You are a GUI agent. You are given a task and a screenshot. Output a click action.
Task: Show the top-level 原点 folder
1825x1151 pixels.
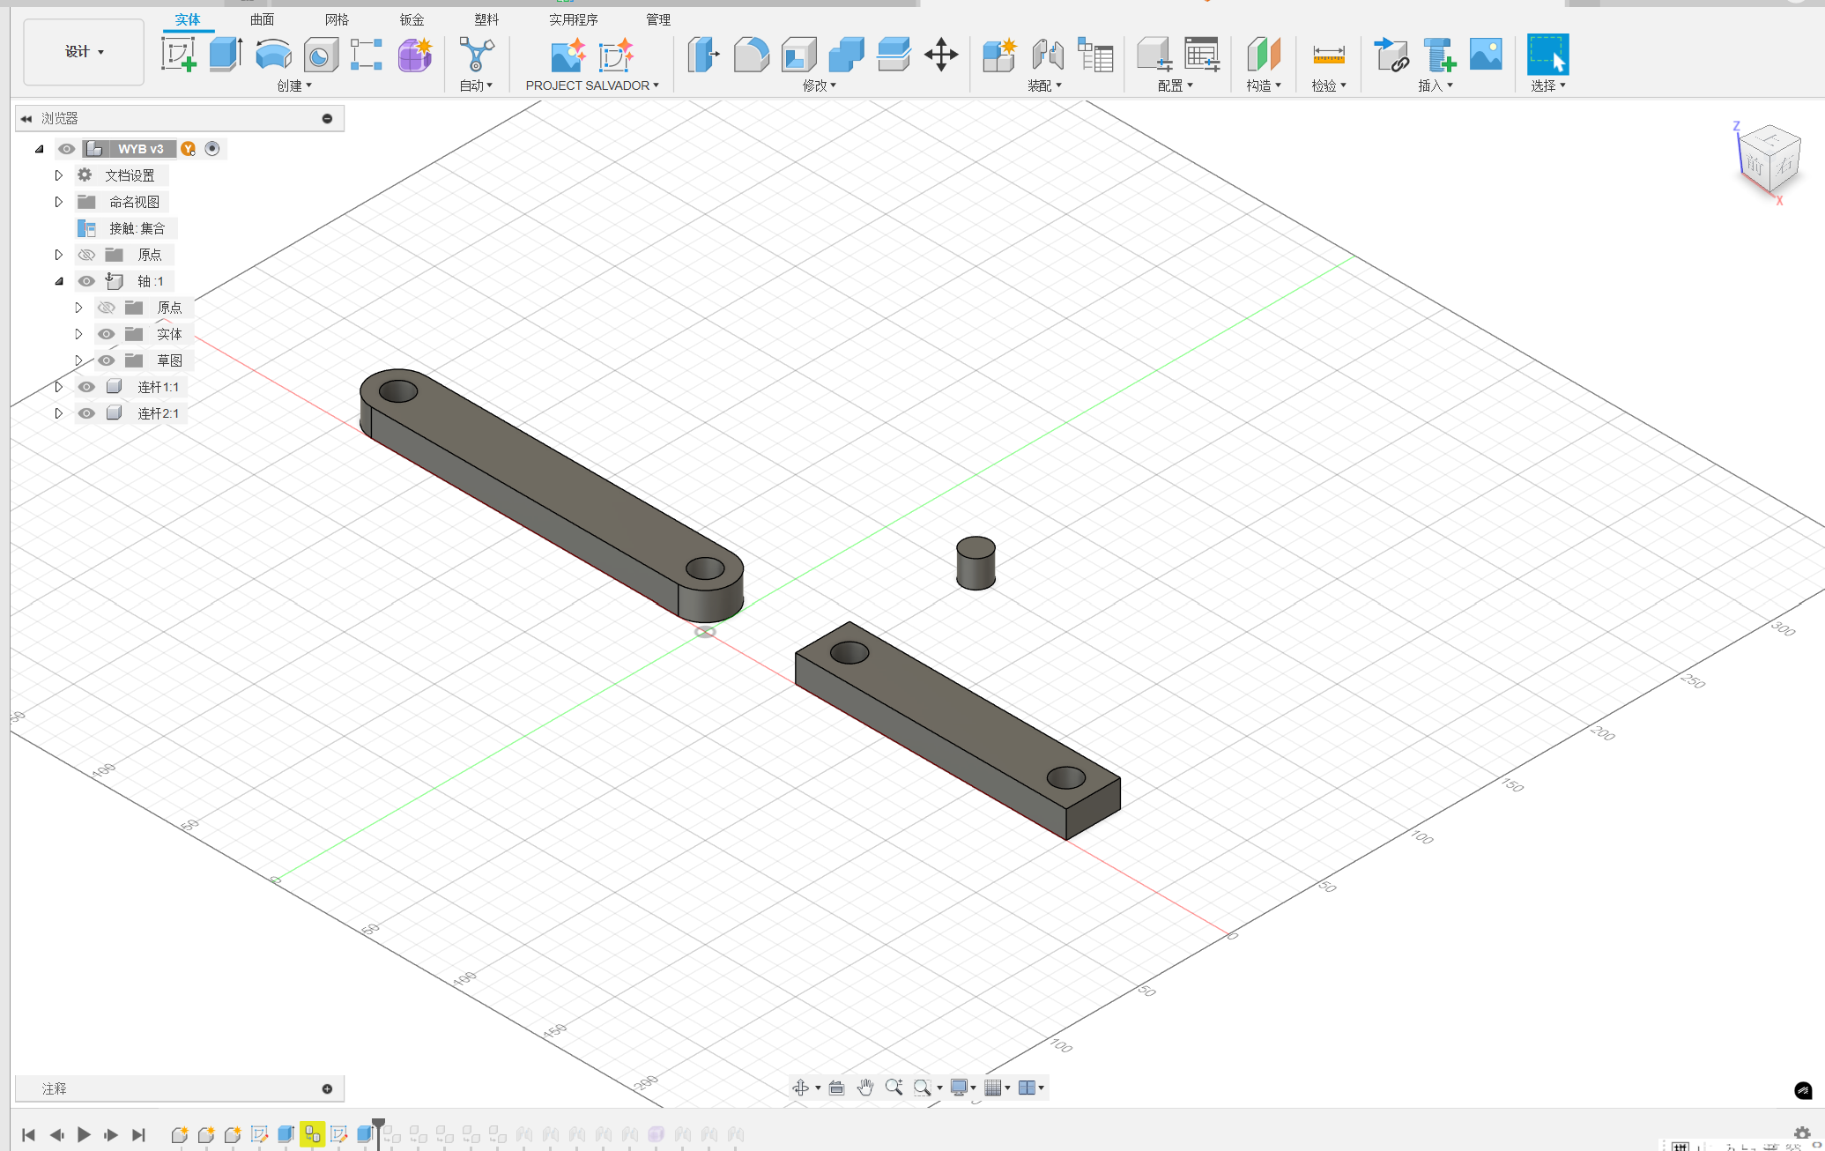click(x=85, y=255)
